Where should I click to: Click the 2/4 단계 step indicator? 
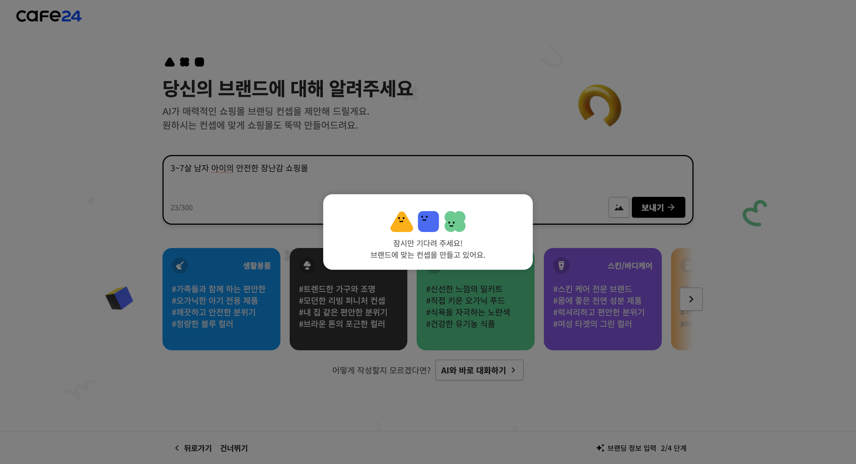(674, 448)
